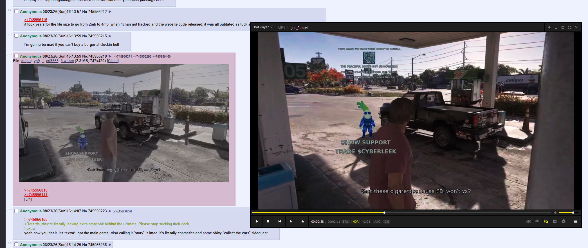Skip to next track in PotPlayer
588x248 pixels.
291,221
